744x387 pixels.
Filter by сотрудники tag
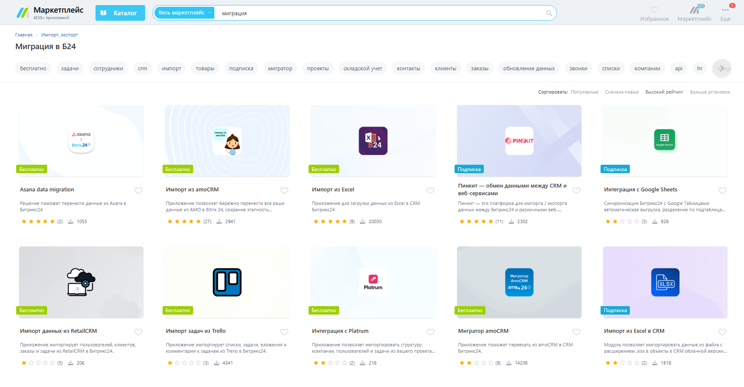pos(108,68)
